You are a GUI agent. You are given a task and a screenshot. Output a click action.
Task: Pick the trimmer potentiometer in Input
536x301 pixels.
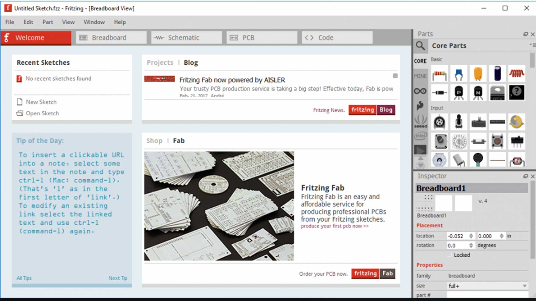(x=439, y=122)
